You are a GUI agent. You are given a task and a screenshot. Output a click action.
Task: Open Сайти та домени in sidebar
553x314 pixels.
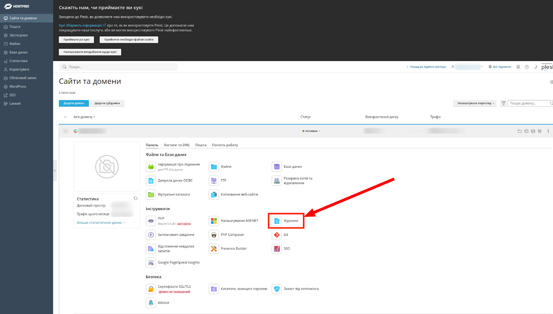click(27, 18)
